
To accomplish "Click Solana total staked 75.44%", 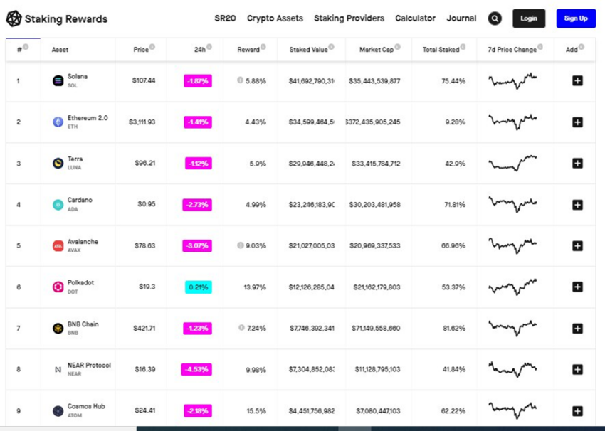I will coord(453,81).
